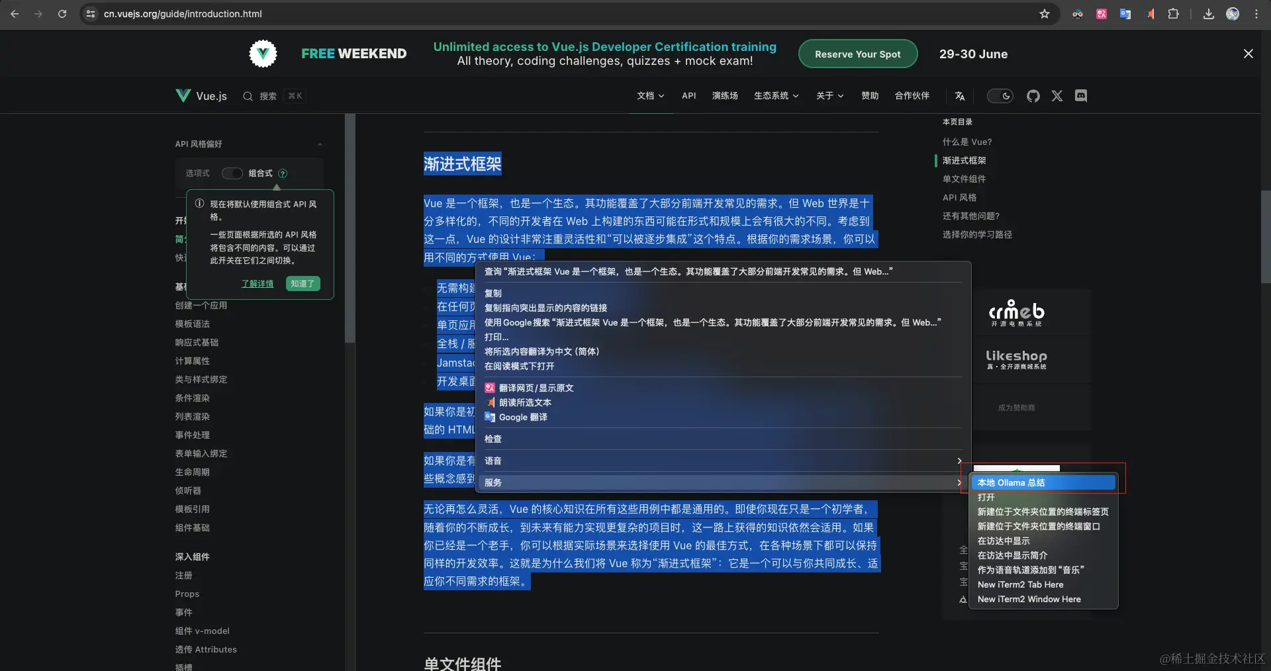Click the Vue.js logo in navbar
1271x671 pixels.
coord(201,96)
